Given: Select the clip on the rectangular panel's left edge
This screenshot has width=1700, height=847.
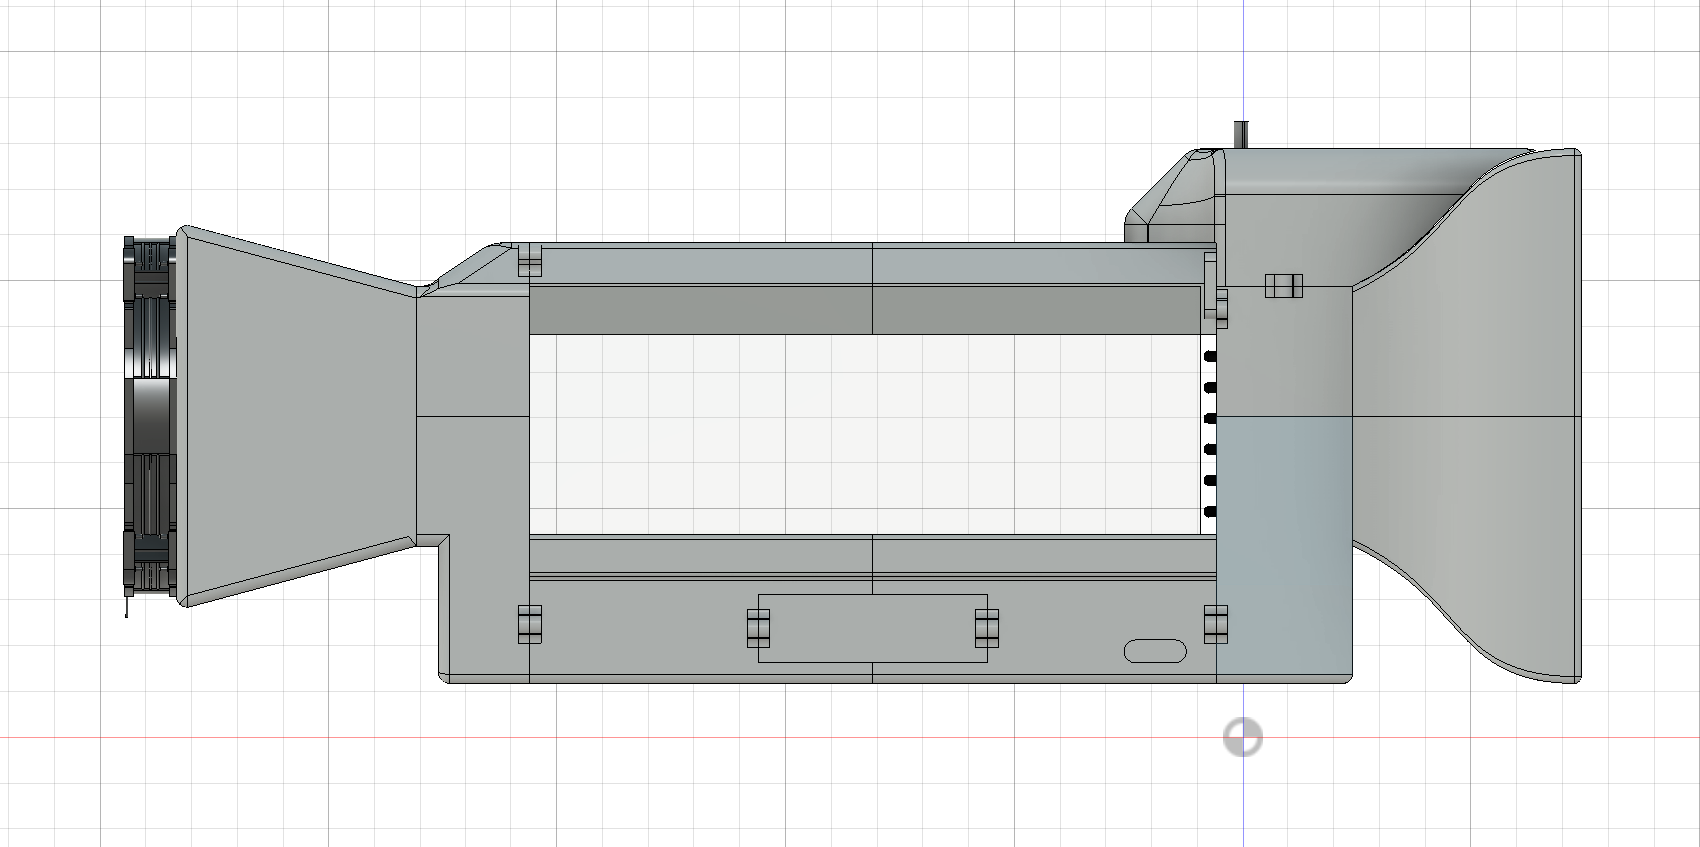Looking at the screenshot, I should tap(758, 628).
